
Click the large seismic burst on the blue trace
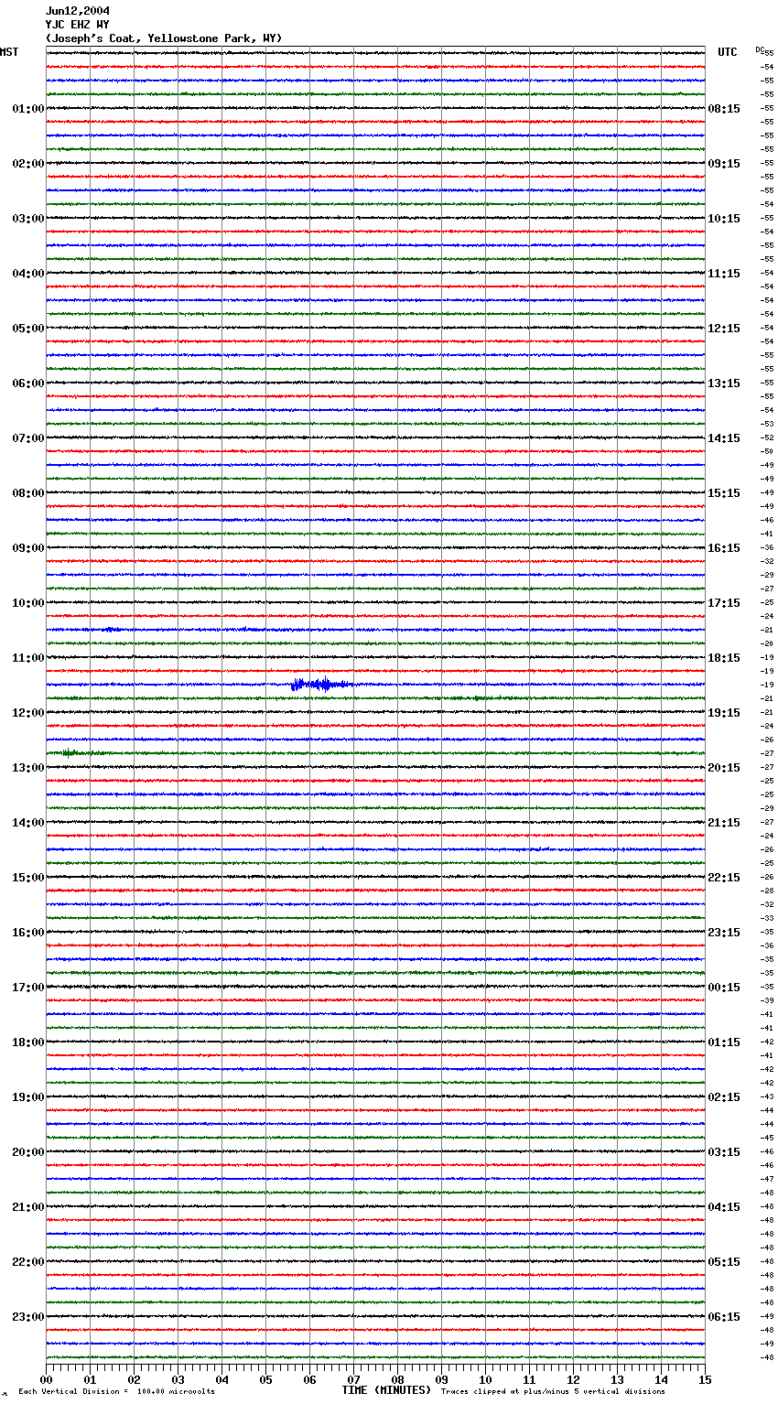(320, 684)
